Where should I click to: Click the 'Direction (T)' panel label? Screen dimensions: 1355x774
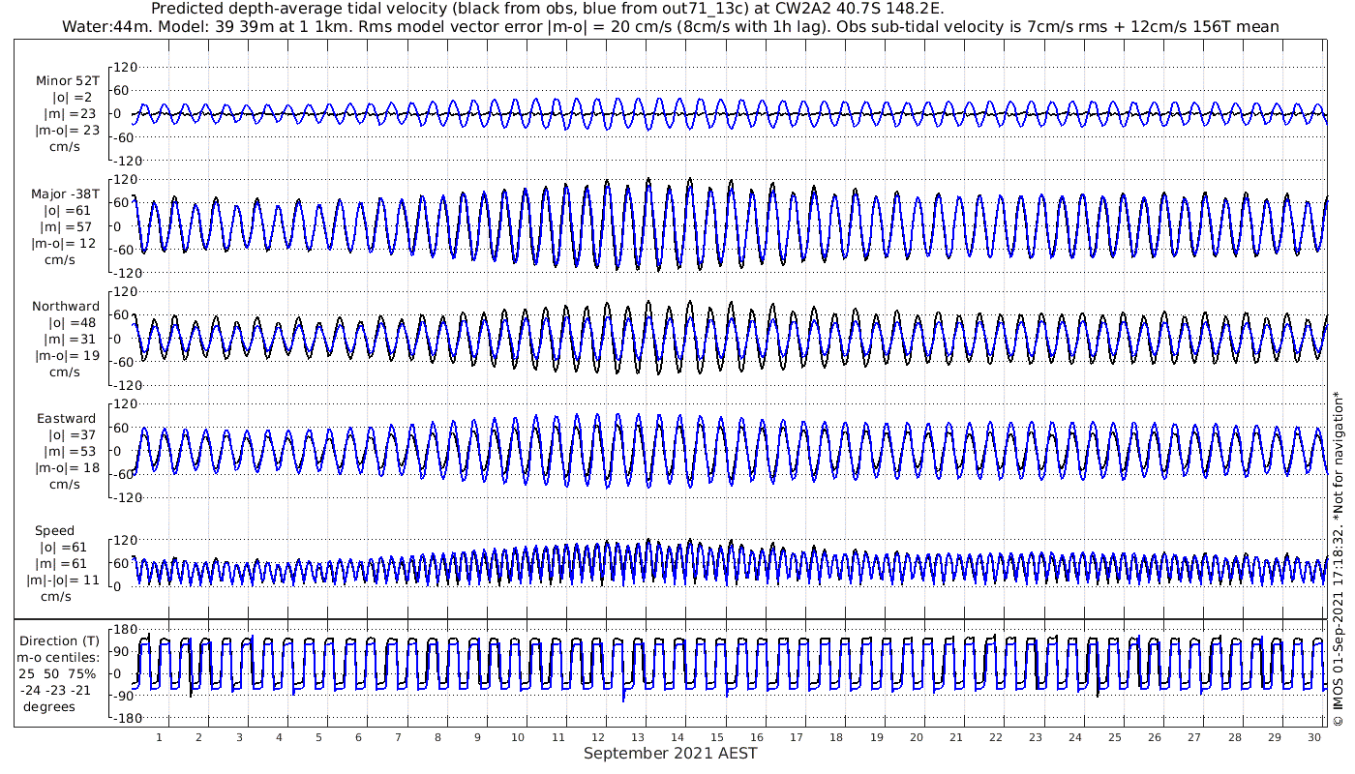click(61, 640)
